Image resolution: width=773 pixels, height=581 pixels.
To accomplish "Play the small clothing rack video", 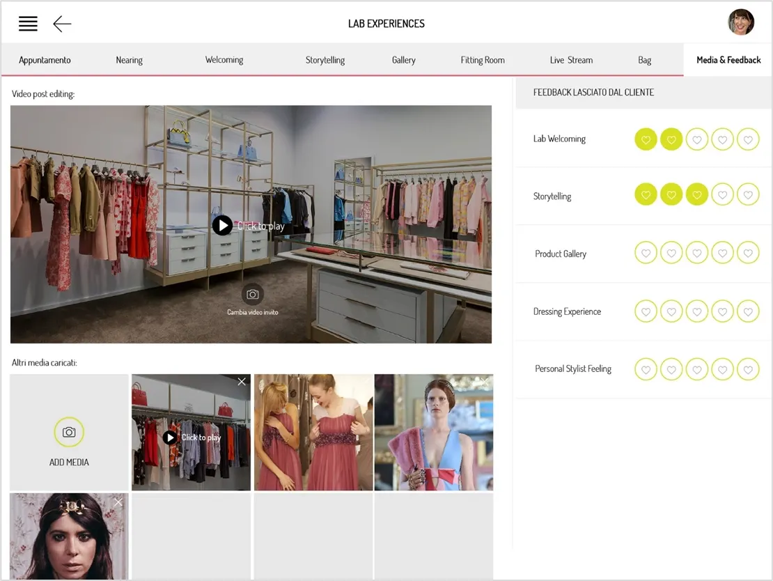I will coord(170,437).
